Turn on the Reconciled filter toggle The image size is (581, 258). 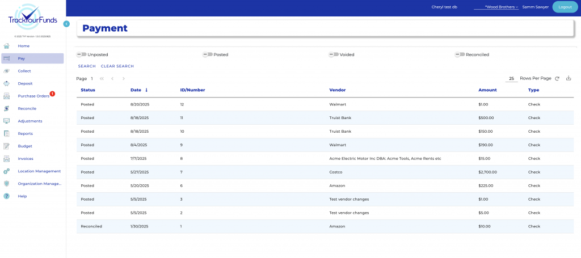(460, 54)
